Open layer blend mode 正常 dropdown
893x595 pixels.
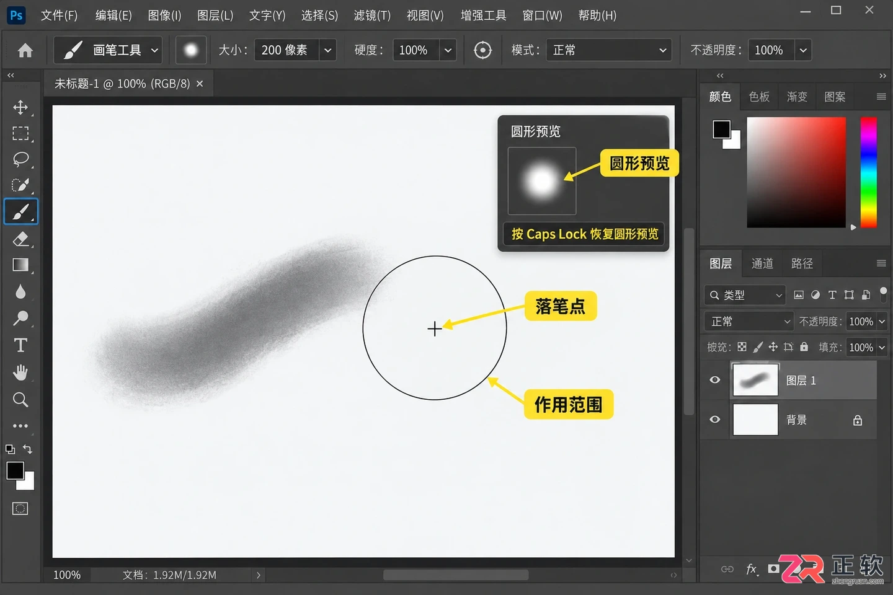pos(749,321)
